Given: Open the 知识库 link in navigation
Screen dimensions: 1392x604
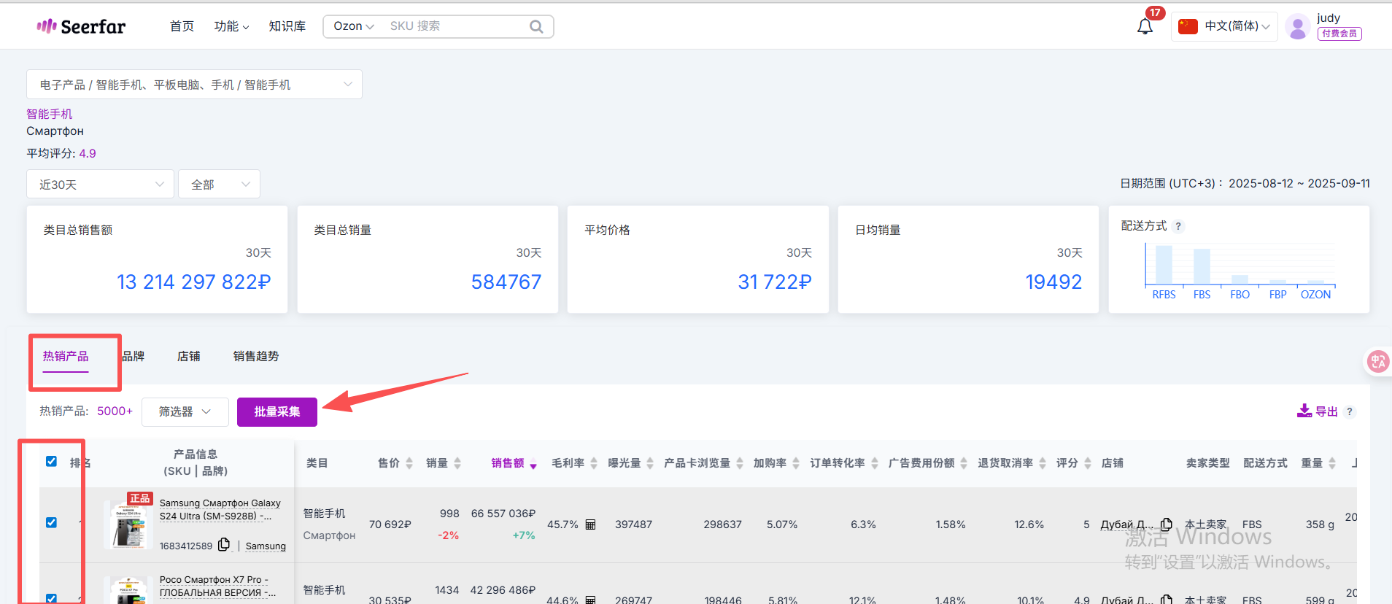Looking at the screenshot, I should [x=287, y=26].
